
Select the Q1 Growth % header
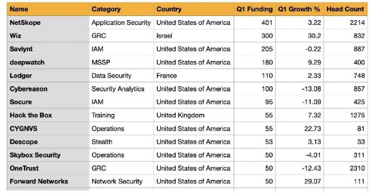tap(299, 9)
